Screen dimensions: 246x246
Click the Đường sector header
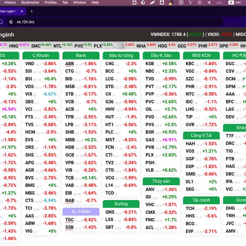tap(121, 204)
